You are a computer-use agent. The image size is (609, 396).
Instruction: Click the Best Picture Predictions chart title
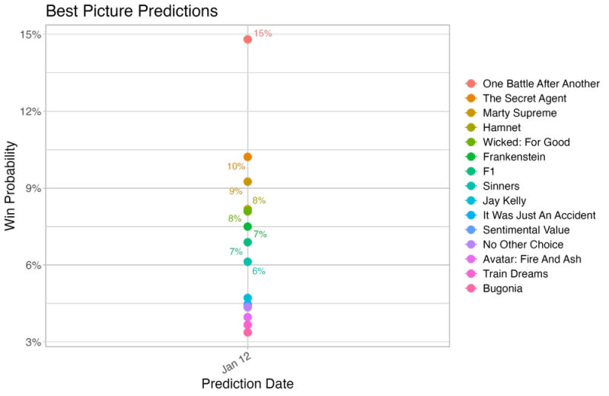(132, 11)
